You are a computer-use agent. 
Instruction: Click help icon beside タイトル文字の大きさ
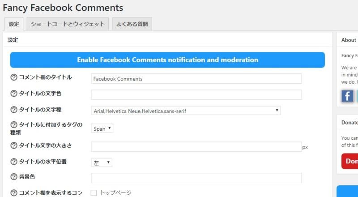[14, 146]
